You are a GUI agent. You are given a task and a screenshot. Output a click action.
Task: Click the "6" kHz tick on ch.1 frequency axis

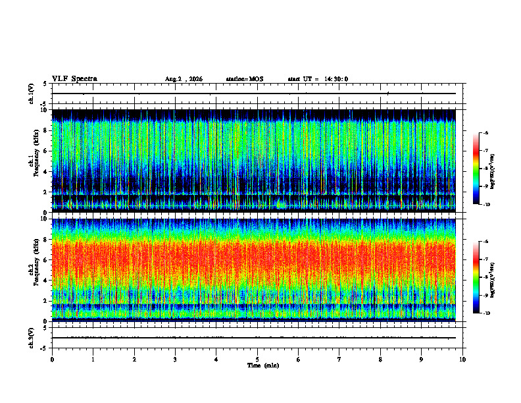pyautogui.click(x=46, y=151)
